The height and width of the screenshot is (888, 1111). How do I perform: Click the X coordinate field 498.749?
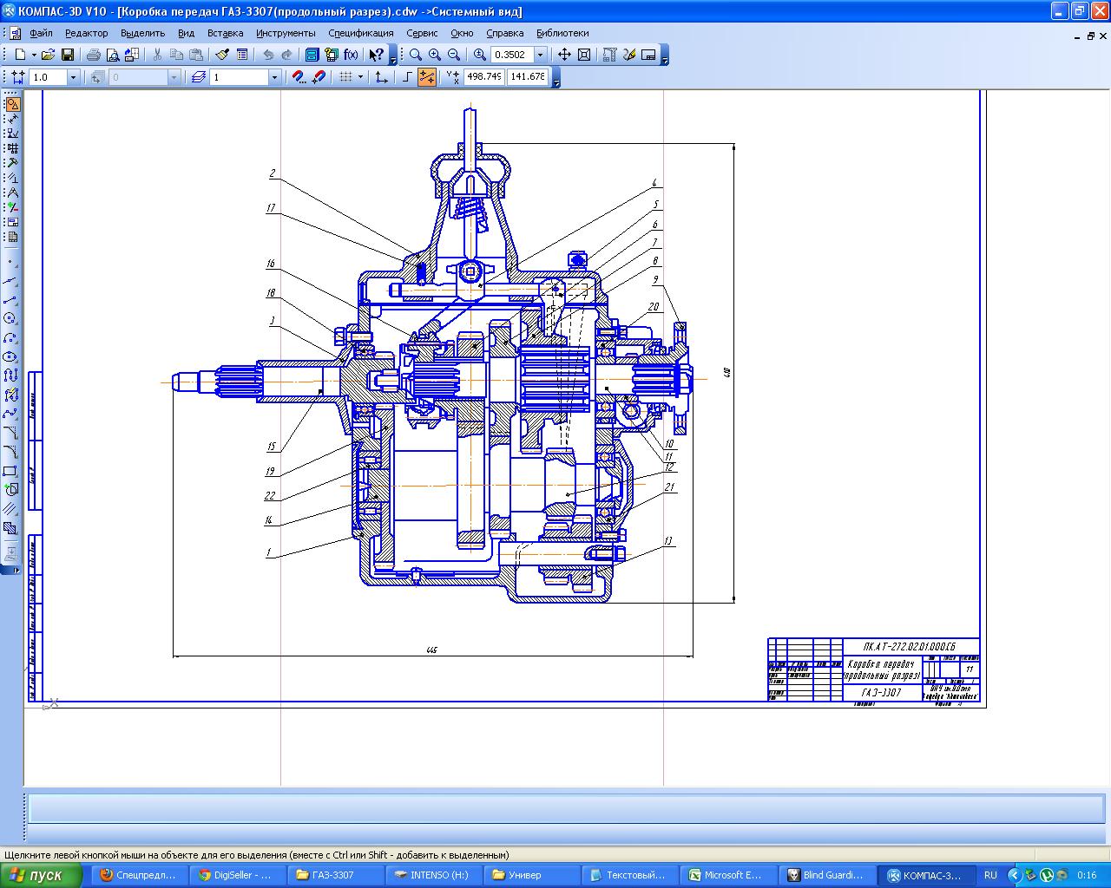tap(484, 77)
